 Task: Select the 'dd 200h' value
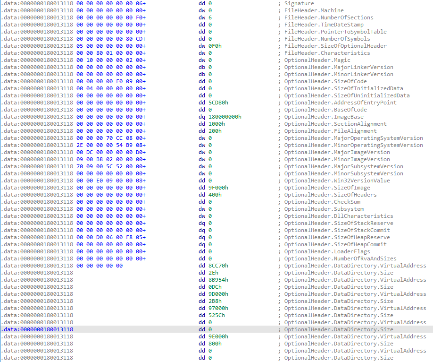click(x=210, y=131)
